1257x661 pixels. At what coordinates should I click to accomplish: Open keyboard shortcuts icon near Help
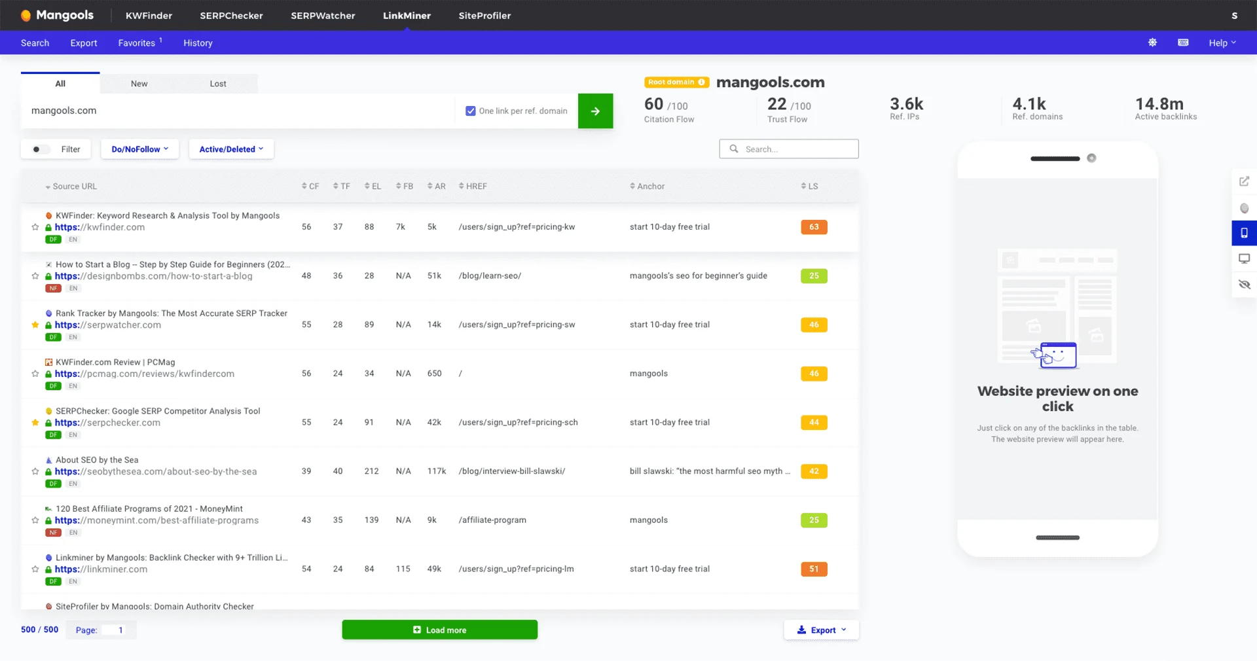1182,43
